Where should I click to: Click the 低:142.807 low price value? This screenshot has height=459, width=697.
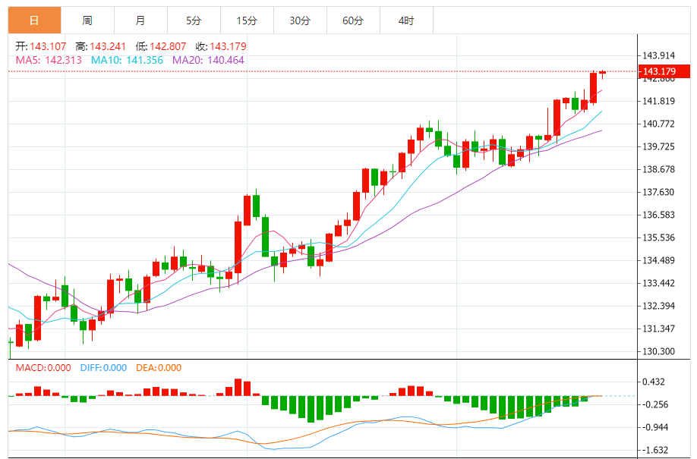tap(161, 46)
